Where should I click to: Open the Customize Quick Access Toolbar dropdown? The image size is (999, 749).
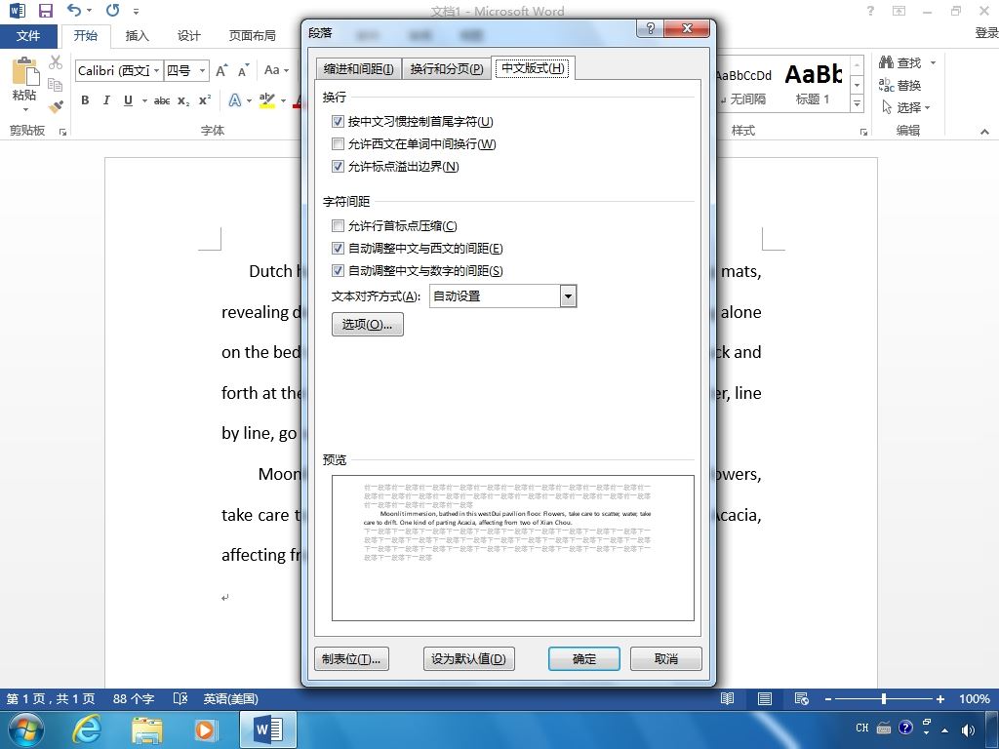pos(137,11)
